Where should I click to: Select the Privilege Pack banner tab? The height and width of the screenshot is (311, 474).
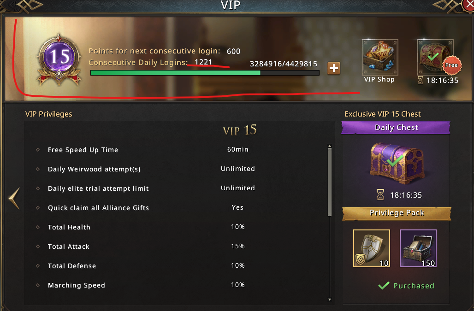[397, 213]
